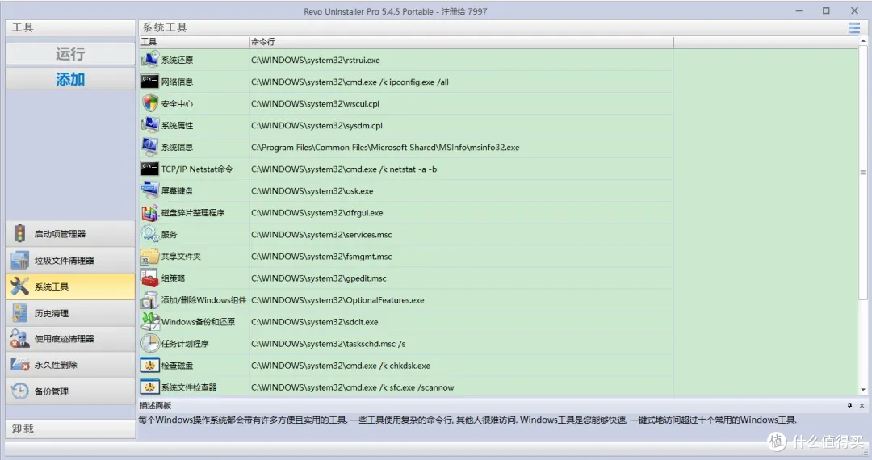The width and height of the screenshot is (872, 460).
Task: Click the 垃圾文件清理器 sidebar icon
Action: (20, 260)
